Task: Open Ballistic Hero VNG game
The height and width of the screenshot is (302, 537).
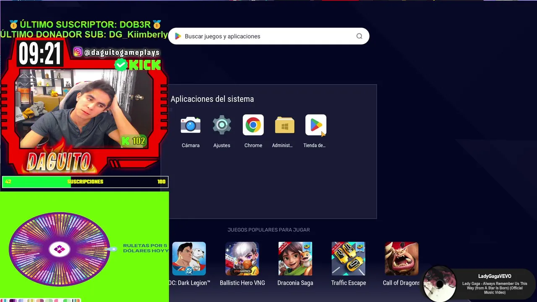Action: point(242,259)
